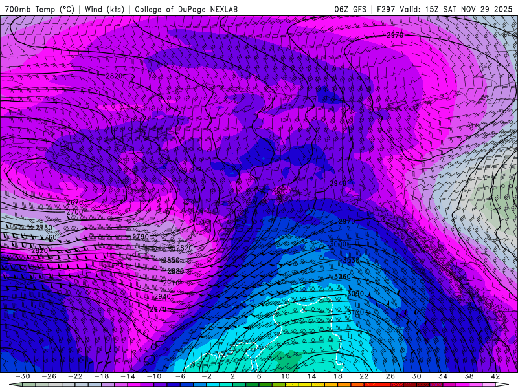Select the 2700 contour label
The image size is (518, 388).
tap(74, 212)
